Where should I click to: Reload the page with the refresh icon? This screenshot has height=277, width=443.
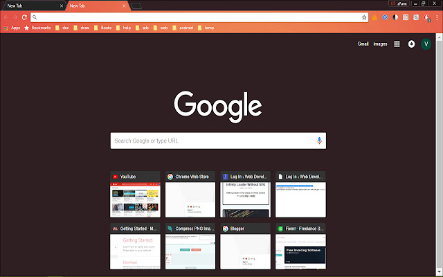24,17
